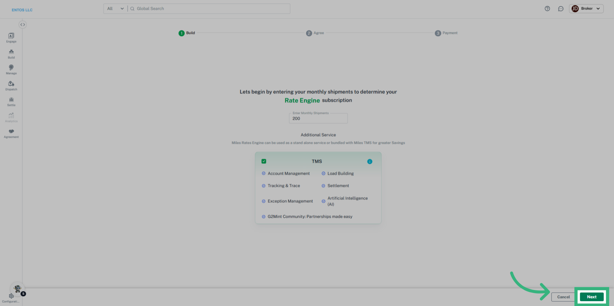
Task: Open the help question mark icon
Action: pyautogui.click(x=547, y=9)
